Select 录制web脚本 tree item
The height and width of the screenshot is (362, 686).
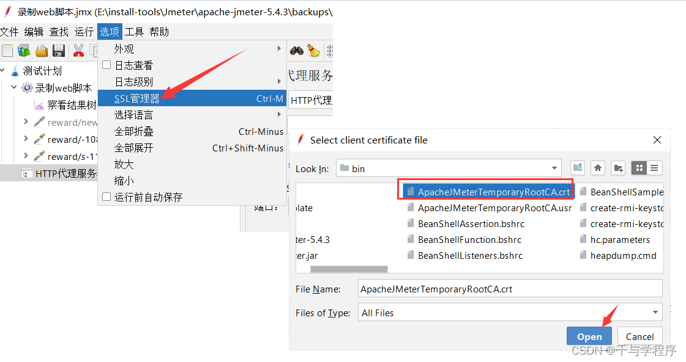tap(58, 88)
